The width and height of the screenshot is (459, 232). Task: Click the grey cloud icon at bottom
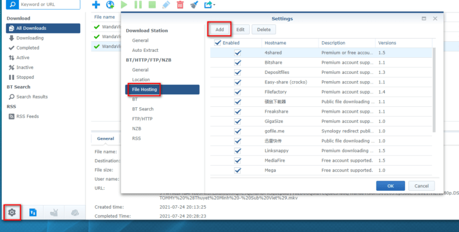coord(75,212)
